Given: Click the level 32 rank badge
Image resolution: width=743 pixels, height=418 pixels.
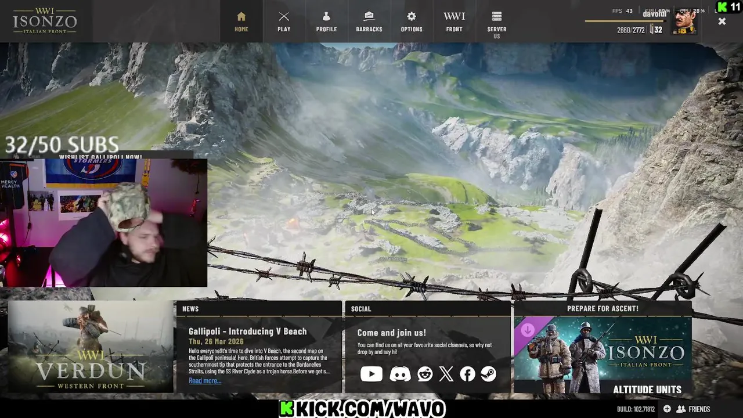Looking at the screenshot, I should pyautogui.click(x=656, y=30).
